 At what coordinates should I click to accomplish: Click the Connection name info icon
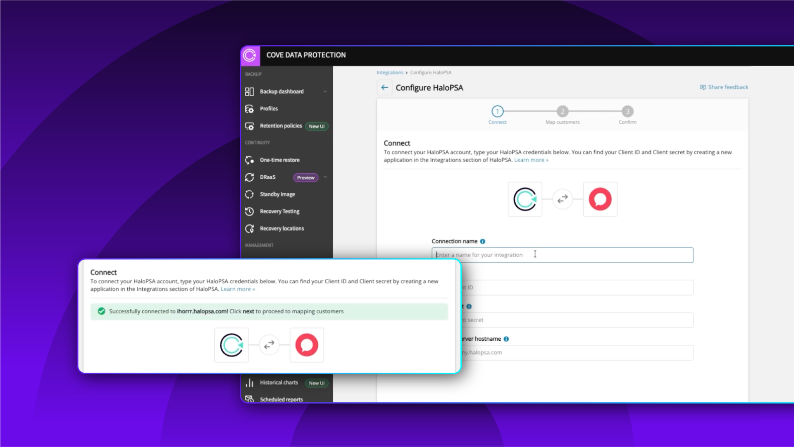[x=482, y=241]
